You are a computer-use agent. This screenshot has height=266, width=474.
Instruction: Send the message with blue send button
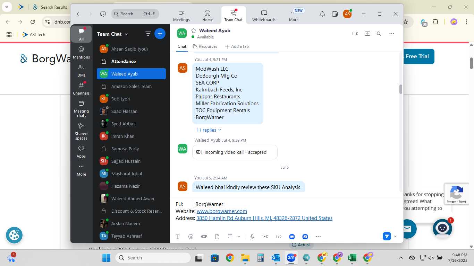pos(387,236)
